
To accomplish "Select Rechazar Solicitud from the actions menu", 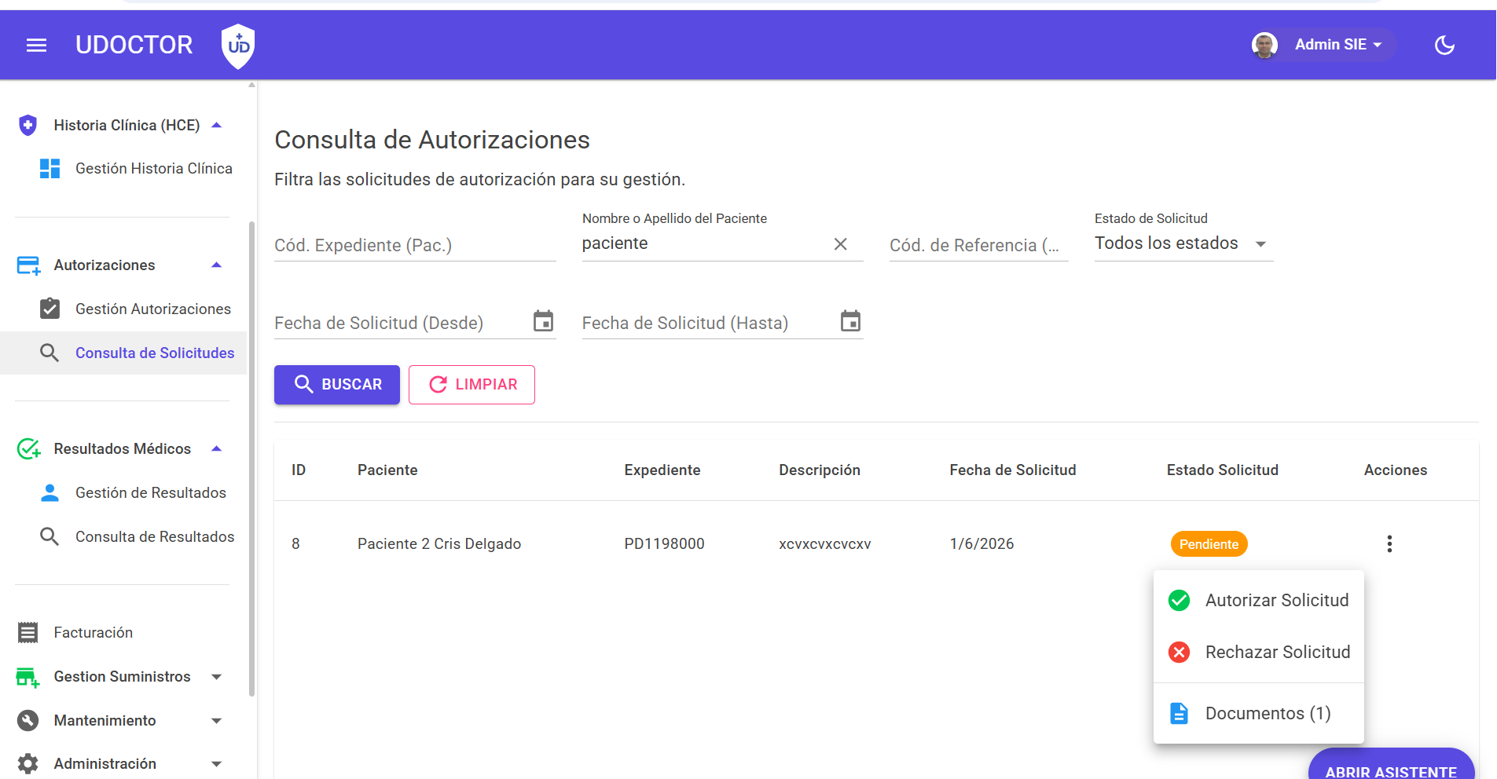I will click(x=1259, y=652).
